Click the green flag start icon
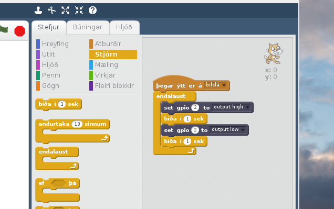Viewport: 334px width, 209px height. (x=4, y=29)
